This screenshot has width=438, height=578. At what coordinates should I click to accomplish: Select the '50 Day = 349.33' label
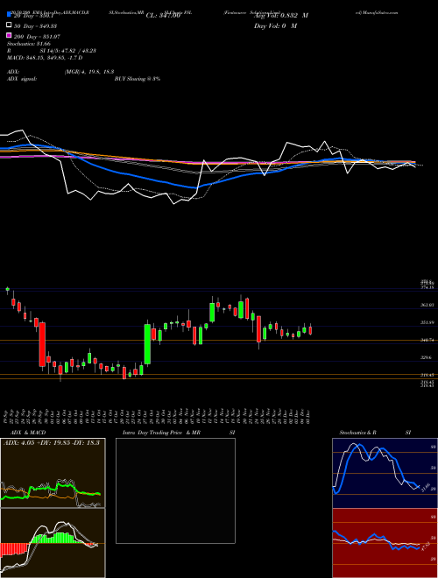[36, 26]
